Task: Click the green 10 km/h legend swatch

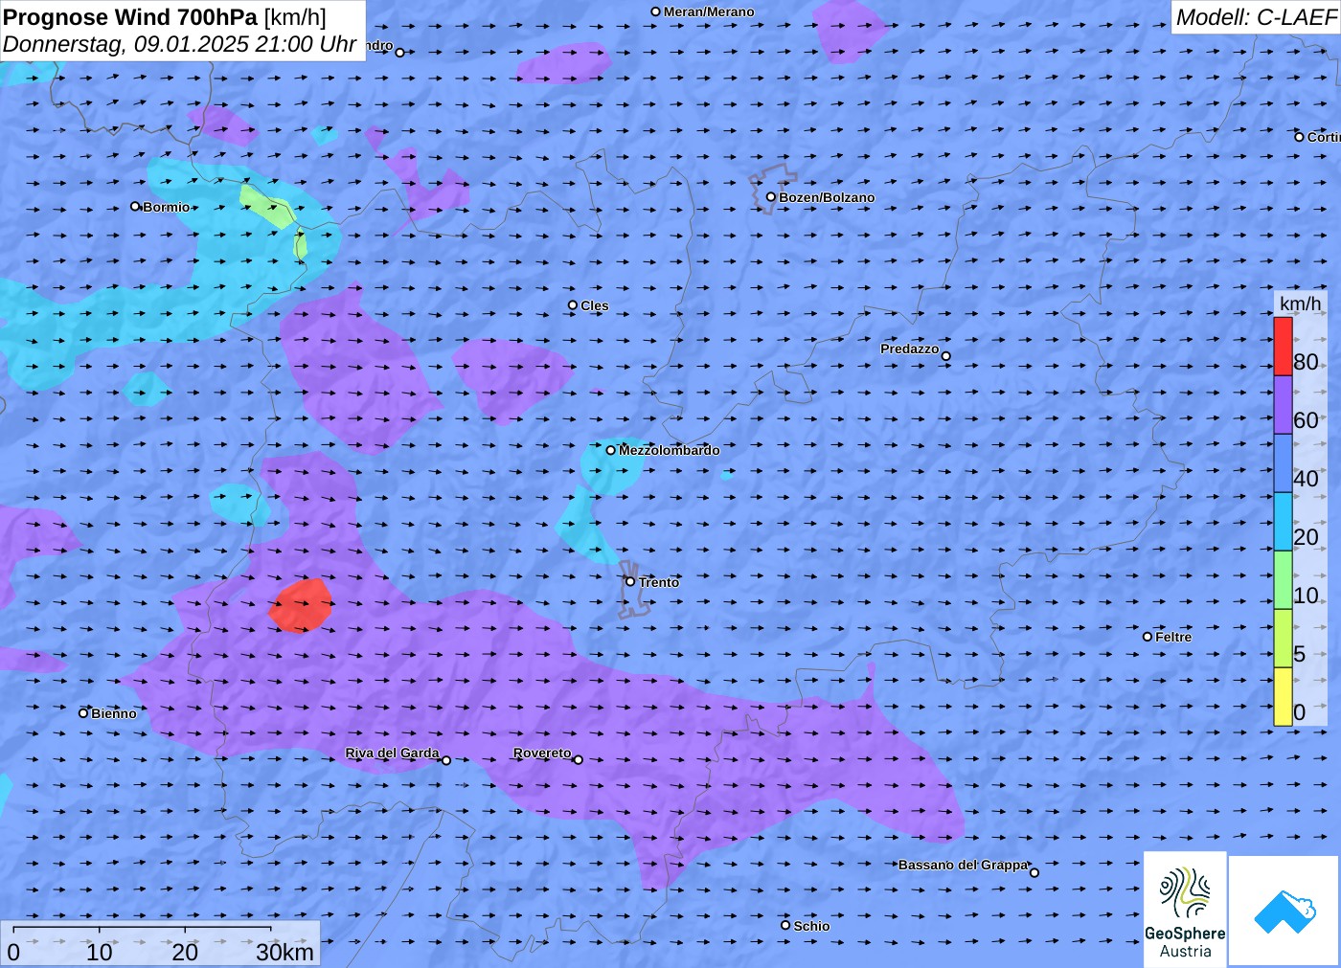Action: point(1283,580)
